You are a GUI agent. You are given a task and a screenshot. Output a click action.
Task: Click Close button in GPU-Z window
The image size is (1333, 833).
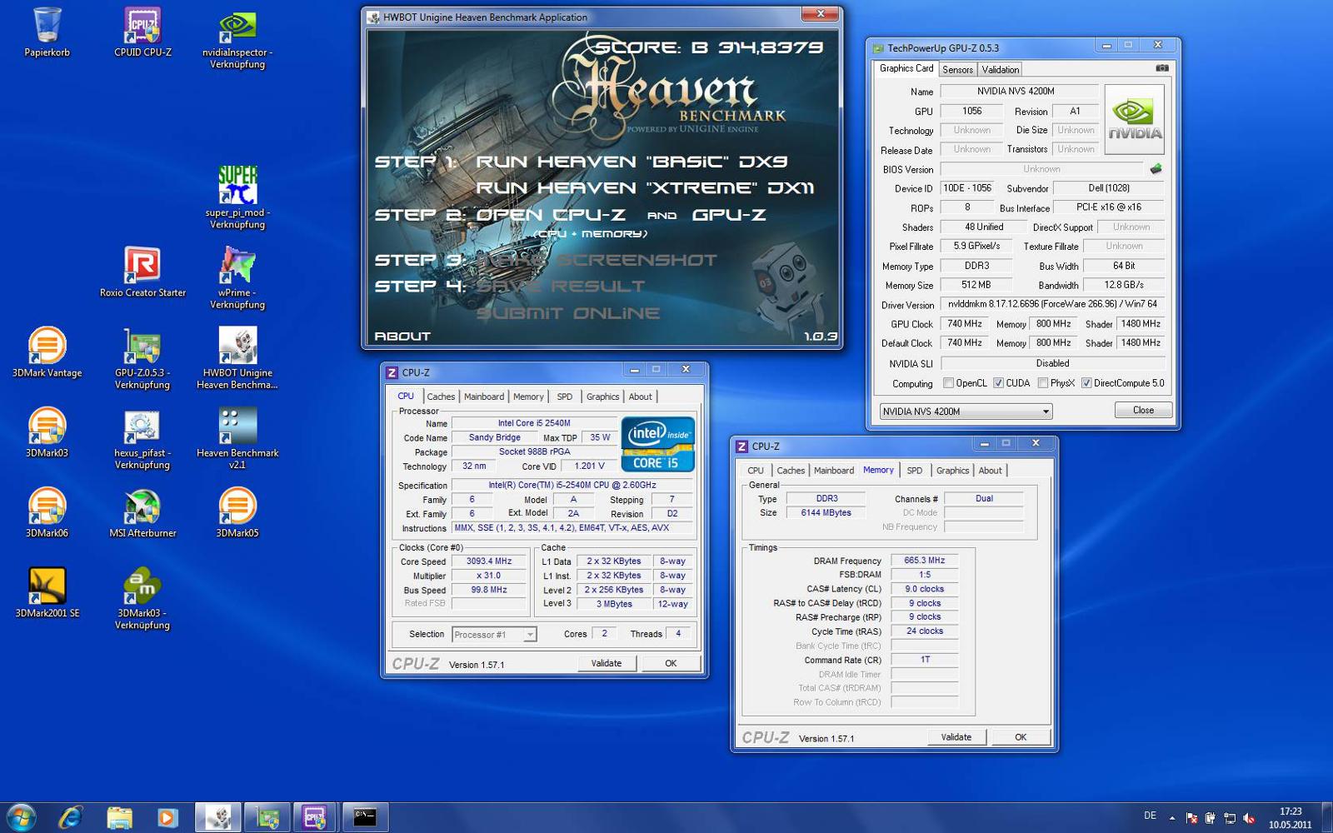1143,410
